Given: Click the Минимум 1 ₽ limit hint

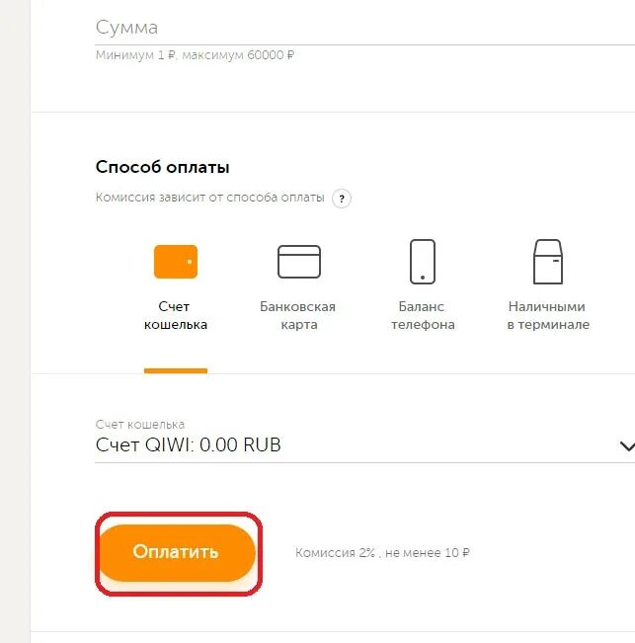Looking at the screenshot, I should [x=196, y=55].
